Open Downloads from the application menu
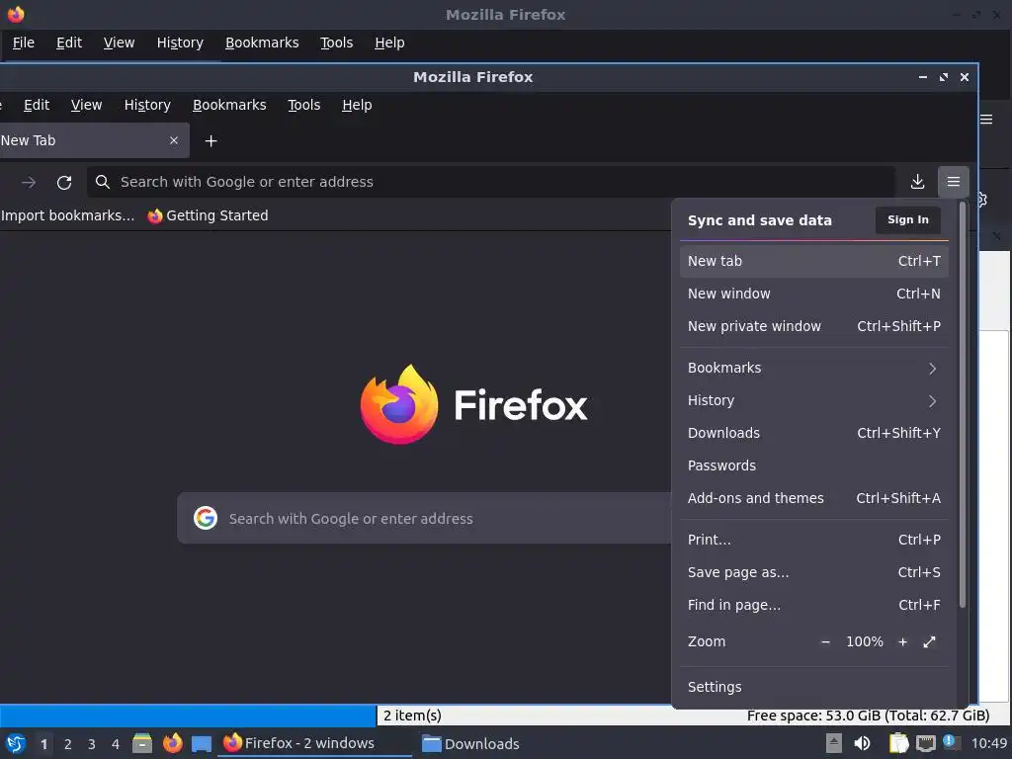The image size is (1012, 759). tap(814, 433)
